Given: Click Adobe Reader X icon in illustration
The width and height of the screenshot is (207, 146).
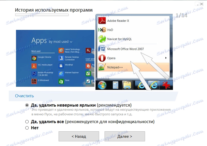Looking at the screenshot, I should [102, 21].
